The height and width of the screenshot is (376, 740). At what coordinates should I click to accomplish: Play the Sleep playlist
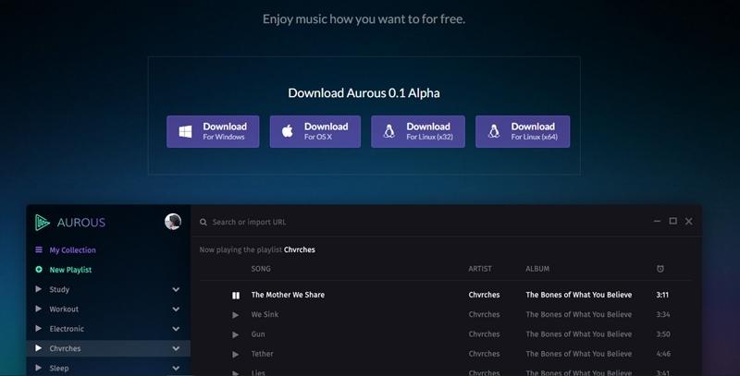coord(39,368)
